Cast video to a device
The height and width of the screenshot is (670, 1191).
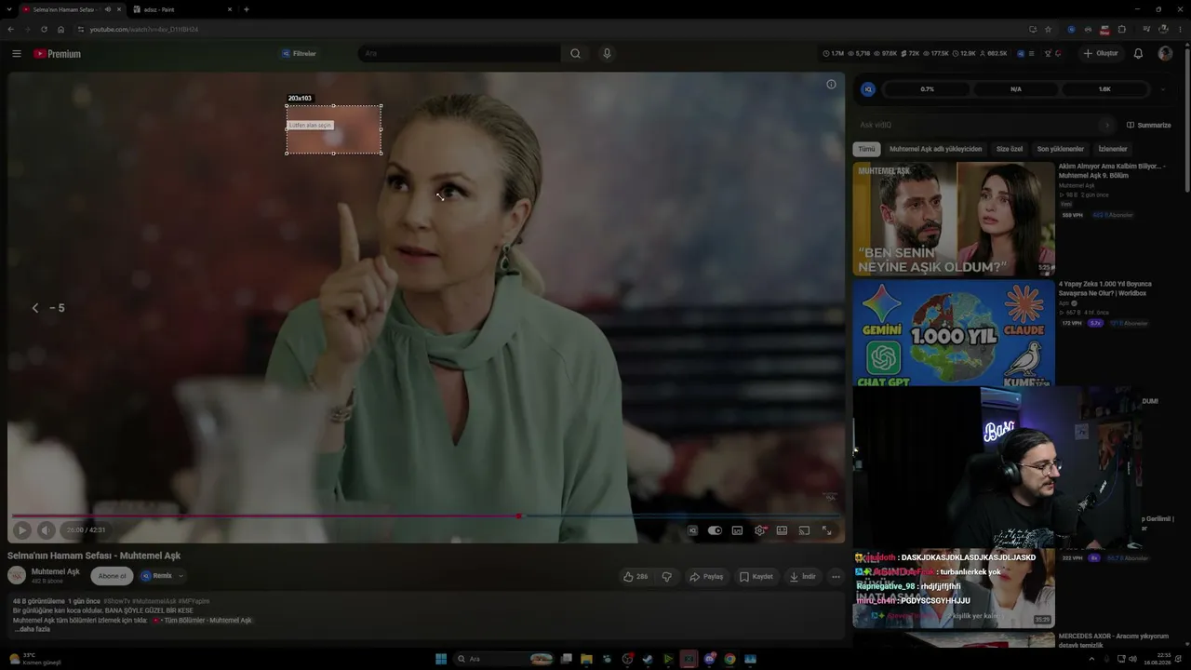(804, 530)
